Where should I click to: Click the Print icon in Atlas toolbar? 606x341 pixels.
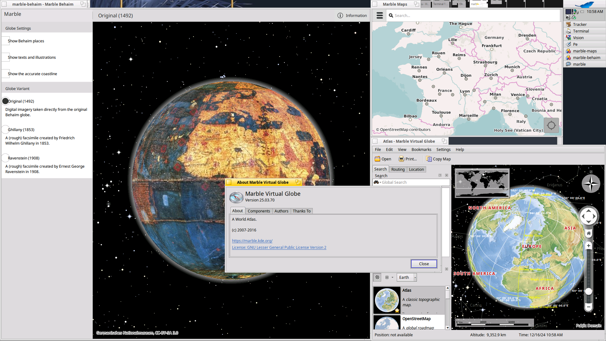point(401,159)
